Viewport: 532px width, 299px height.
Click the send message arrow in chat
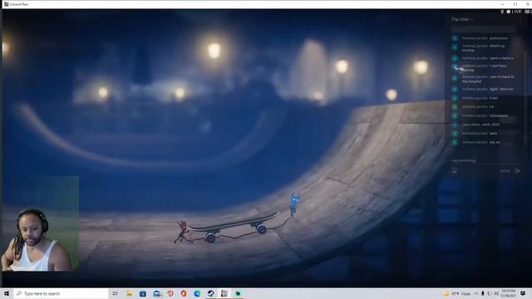(517, 171)
